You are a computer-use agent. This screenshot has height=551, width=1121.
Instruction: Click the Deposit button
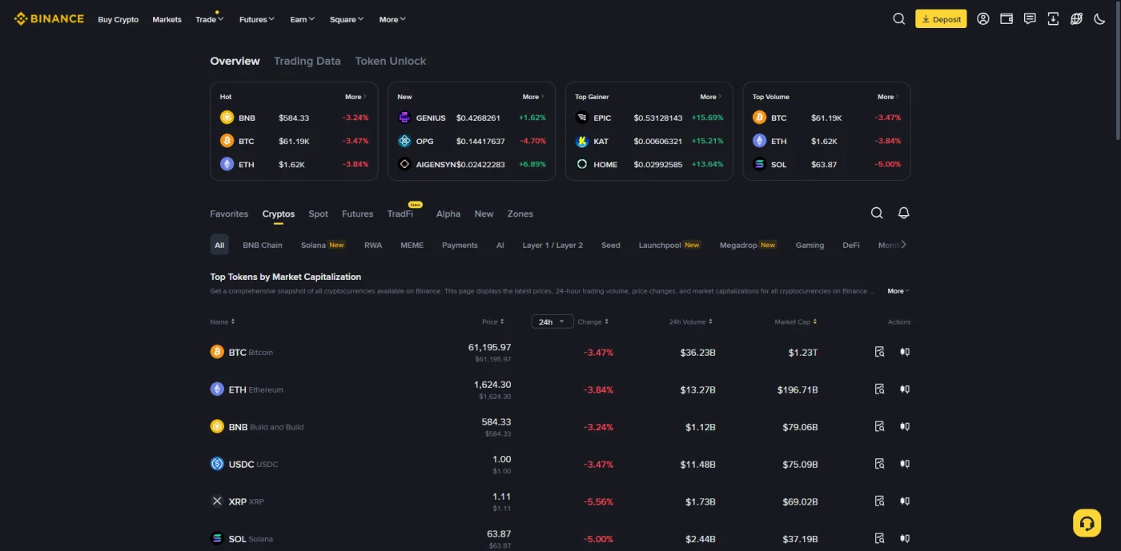point(941,19)
